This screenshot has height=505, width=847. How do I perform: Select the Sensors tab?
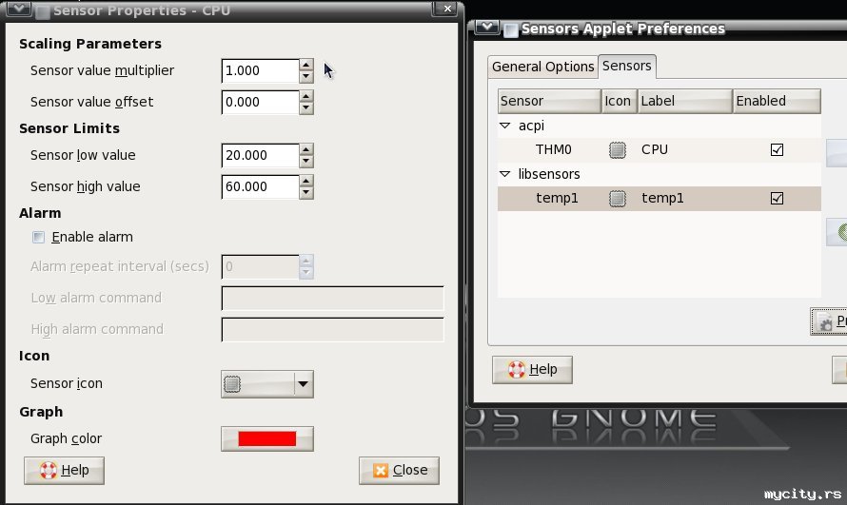coord(626,66)
